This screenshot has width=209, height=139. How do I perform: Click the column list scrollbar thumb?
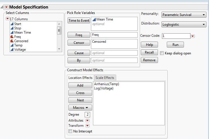[59, 30]
